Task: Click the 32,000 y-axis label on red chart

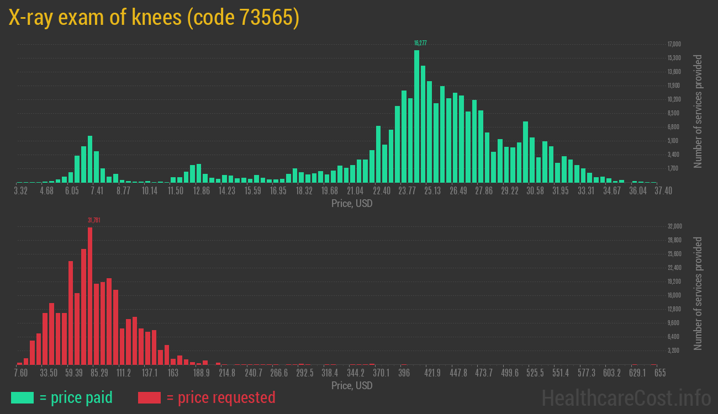Action: [674, 226]
